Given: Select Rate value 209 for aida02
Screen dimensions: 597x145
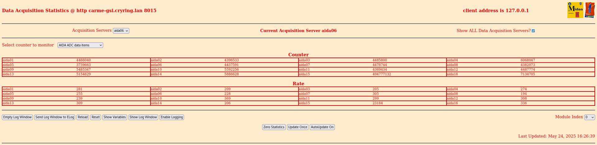Looking at the screenshot, I should 228,89.
